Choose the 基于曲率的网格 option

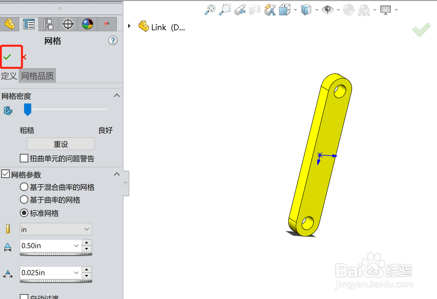pos(24,200)
